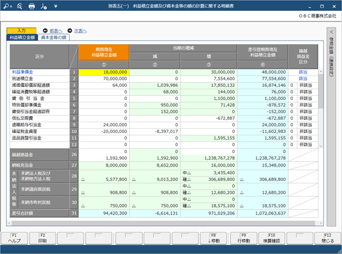Image resolution: width=342 pixels, height=254 pixels.
Task: Click the F12 閉じる button
Action: (x=328, y=238)
